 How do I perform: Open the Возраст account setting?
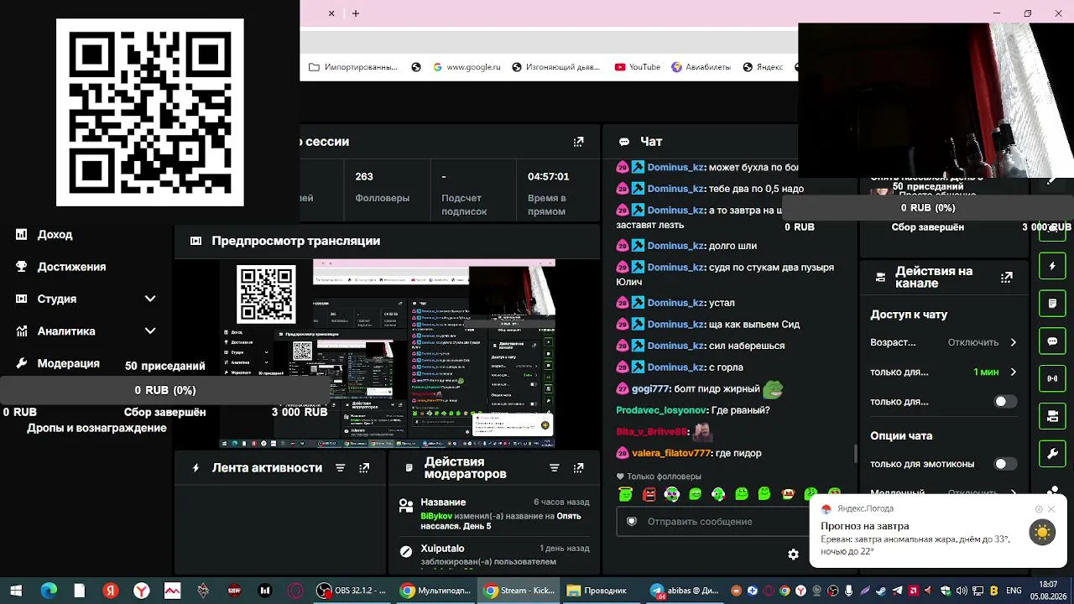pyautogui.click(x=944, y=342)
